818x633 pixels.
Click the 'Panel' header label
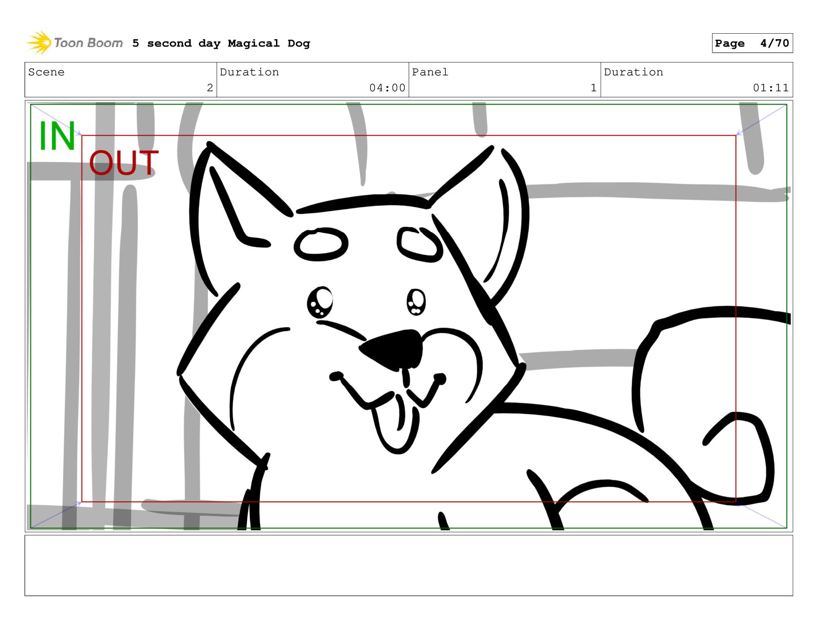click(430, 72)
